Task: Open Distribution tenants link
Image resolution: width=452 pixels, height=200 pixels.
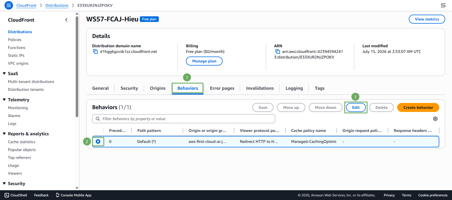Action: click(x=26, y=89)
